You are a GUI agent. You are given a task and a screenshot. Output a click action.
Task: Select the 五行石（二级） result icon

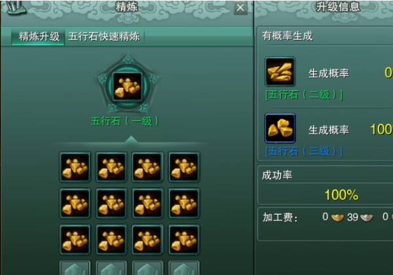click(280, 71)
